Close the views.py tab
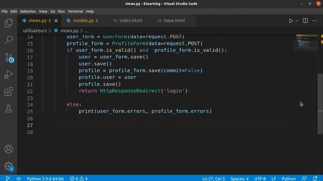The height and width of the screenshot is (181, 323). (x=56, y=21)
